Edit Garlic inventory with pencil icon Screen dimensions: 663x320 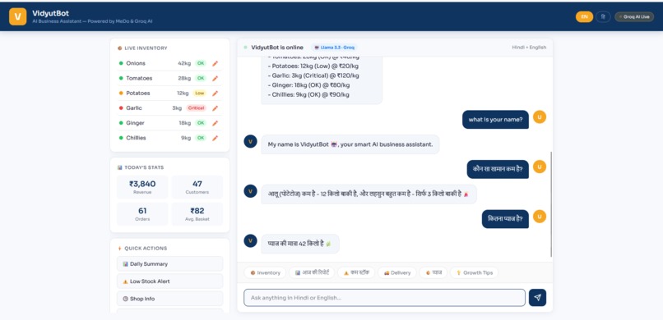pos(215,108)
